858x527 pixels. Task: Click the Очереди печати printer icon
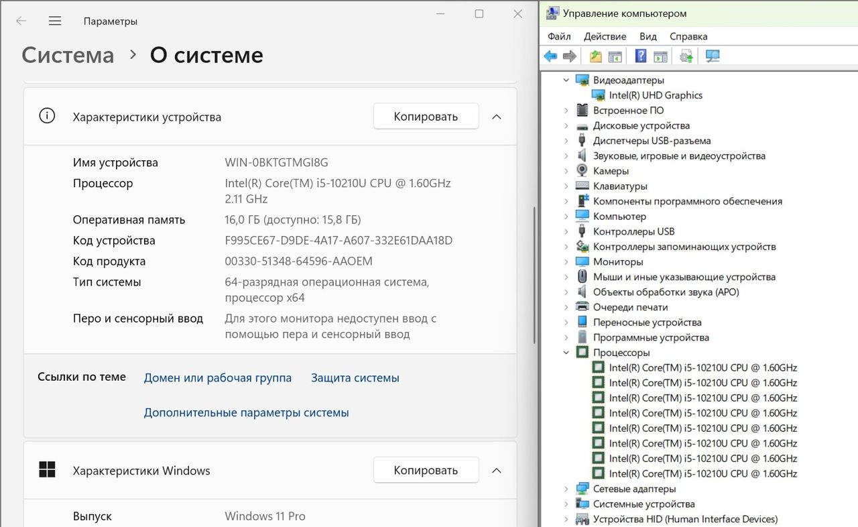pos(582,307)
